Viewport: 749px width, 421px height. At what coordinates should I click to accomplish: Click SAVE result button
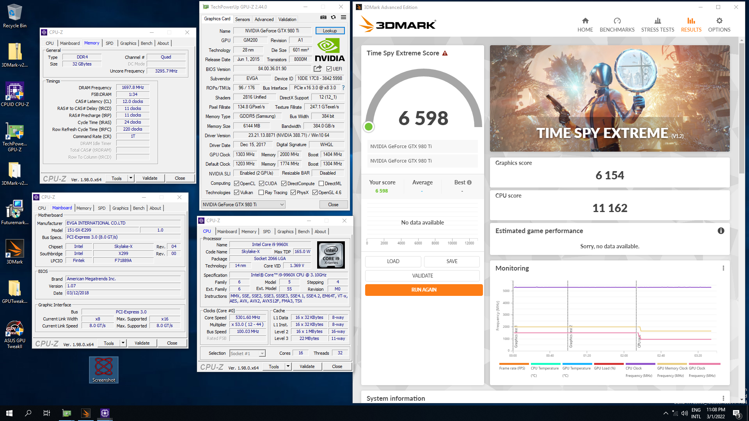click(x=452, y=261)
